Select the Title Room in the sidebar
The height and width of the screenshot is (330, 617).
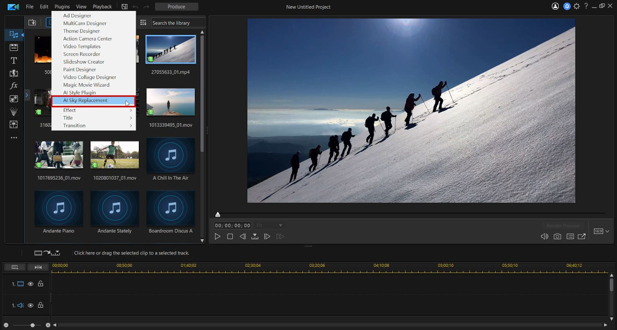(13, 60)
